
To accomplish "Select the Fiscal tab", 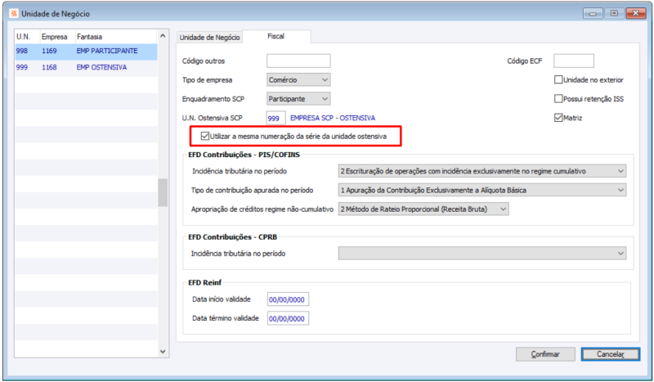I will (x=276, y=36).
